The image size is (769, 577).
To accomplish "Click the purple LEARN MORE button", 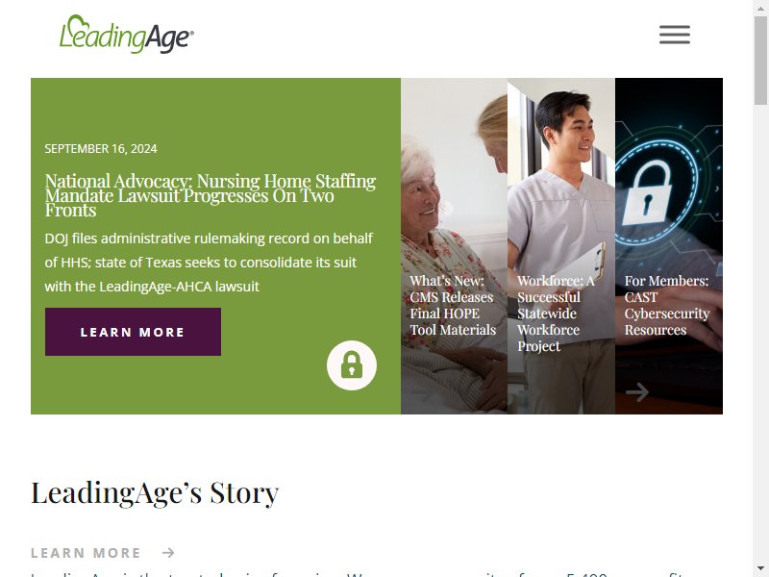I will (x=133, y=332).
